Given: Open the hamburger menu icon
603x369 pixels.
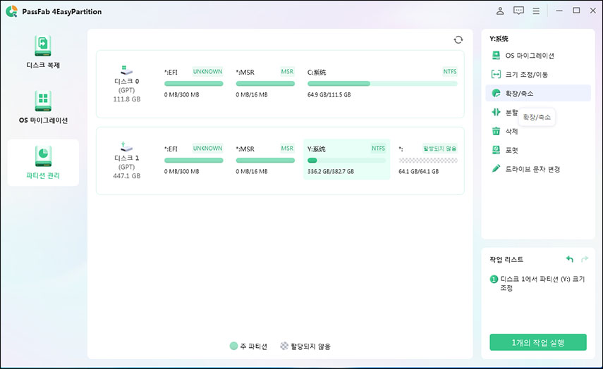Looking at the screenshot, I should click(536, 11).
